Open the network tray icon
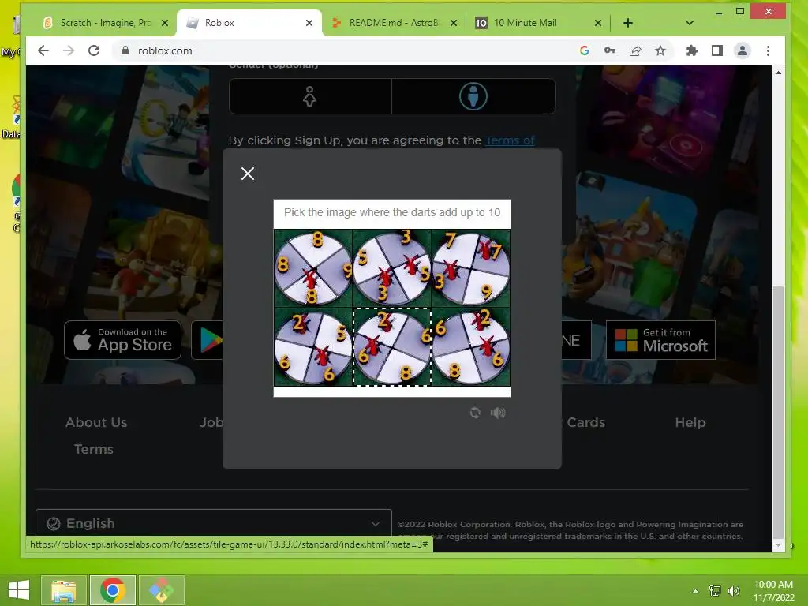 715,591
